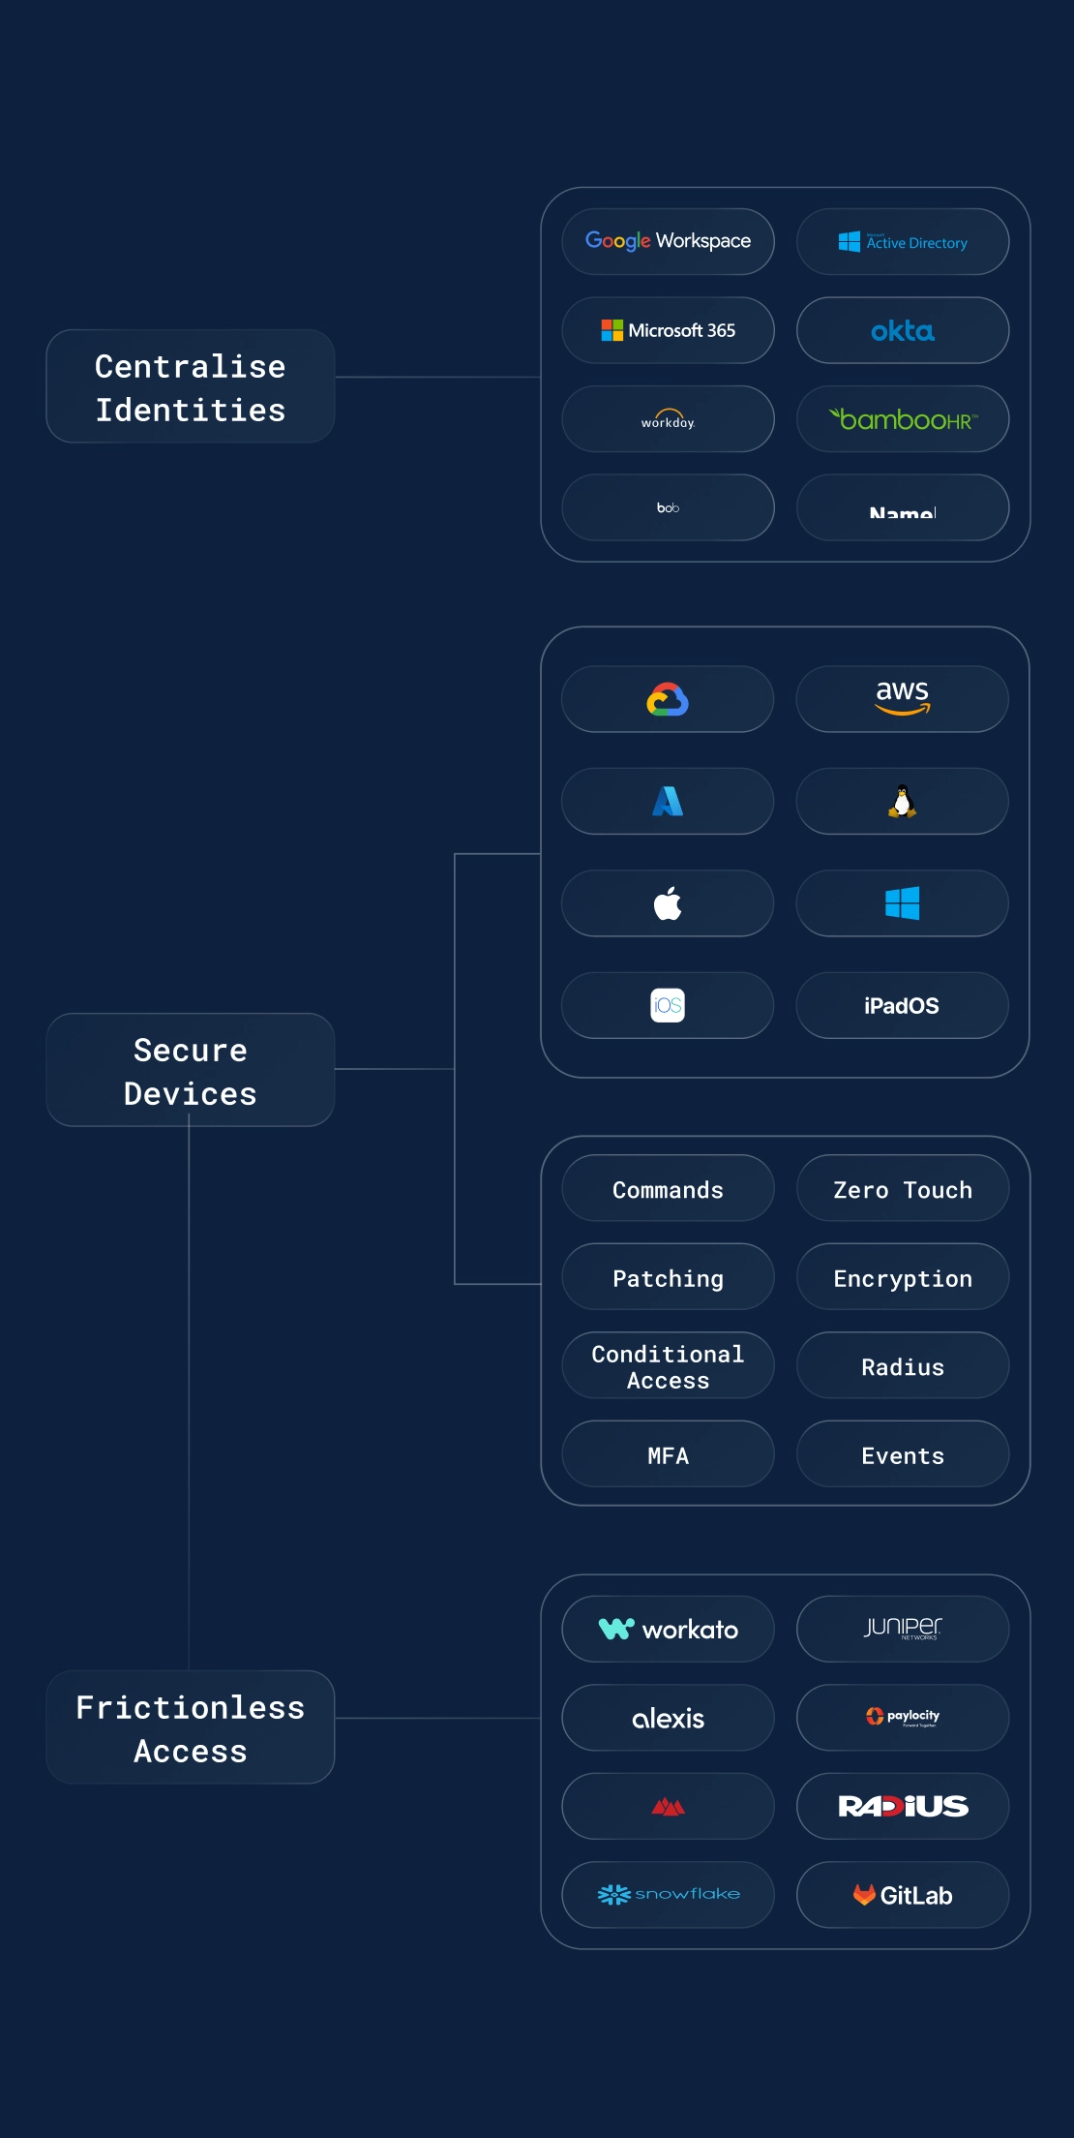The width and height of the screenshot is (1074, 2138).
Task: Select the iPadOS pill
Action: [903, 1005]
